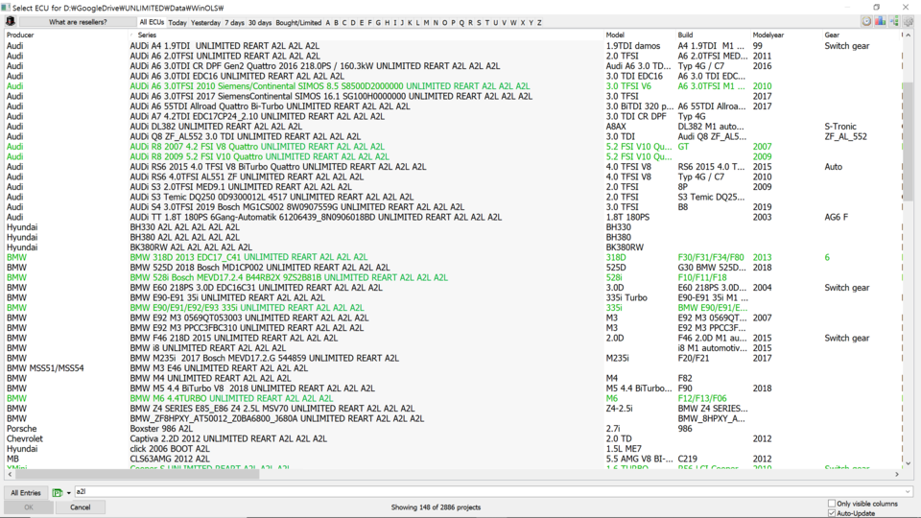The width and height of the screenshot is (921, 518).
Task: Select the MB 'CLS63AMG 2012 A2L' row
Action: click(452, 459)
